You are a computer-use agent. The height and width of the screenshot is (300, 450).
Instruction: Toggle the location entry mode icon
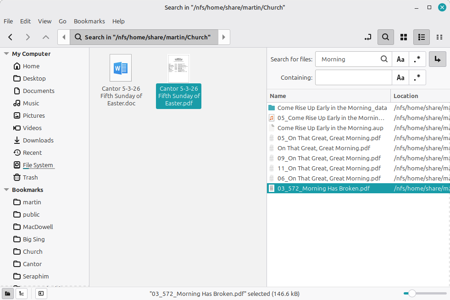367,37
